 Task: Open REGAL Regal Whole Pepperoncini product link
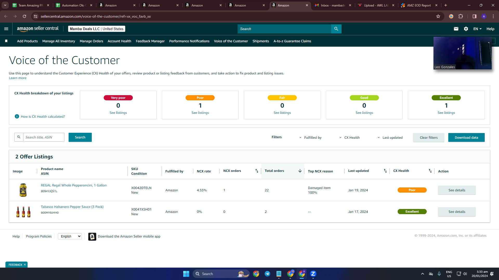coord(74,185)
